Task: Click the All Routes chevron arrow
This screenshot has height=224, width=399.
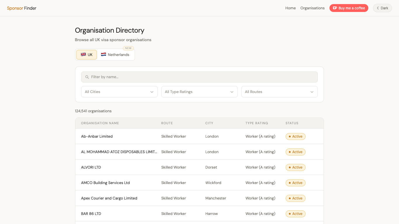Action: (x=312, y=92)
